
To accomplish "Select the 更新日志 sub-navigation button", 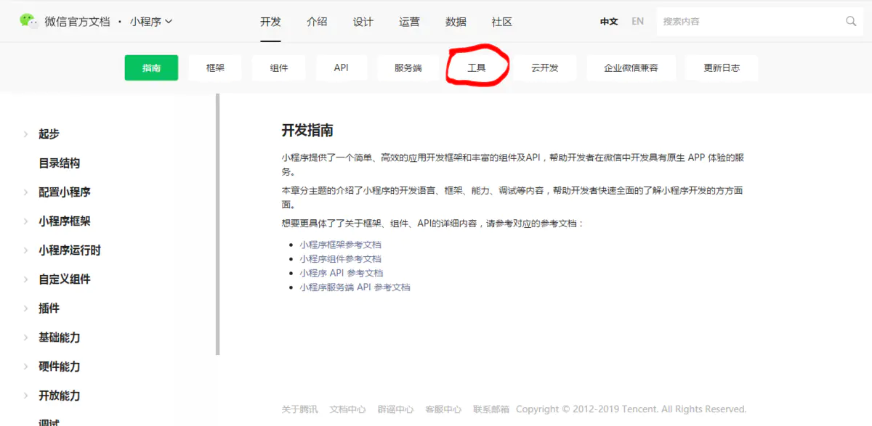I will [x=722, y=67].
